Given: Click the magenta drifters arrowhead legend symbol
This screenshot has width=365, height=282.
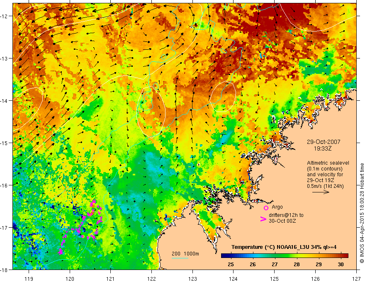Looking at the screenshot, I should click(263, 219).
